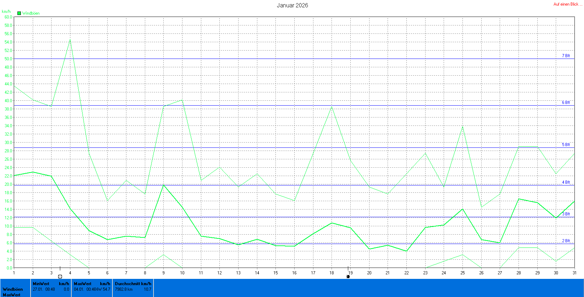Click the '50.0' y-axis value
This screenshot has height=297, width=584.
[8, 59]
